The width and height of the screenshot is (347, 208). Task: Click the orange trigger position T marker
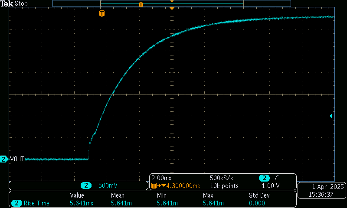(102, 13)
